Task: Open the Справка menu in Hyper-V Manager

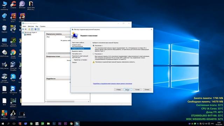Action: pyautogui.click(x=42, y=26)
